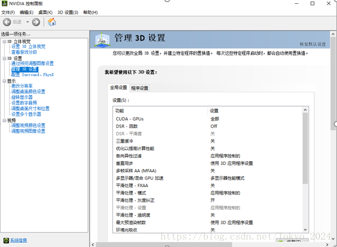Viewport: 337px width, 247px height.
Task: Open the 编辑(E) menu
Action: [x=27, y=12]
